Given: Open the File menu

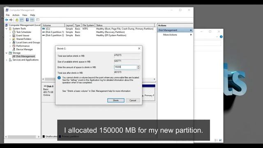Looking at the screenshot, I should [x=8, y=15].
